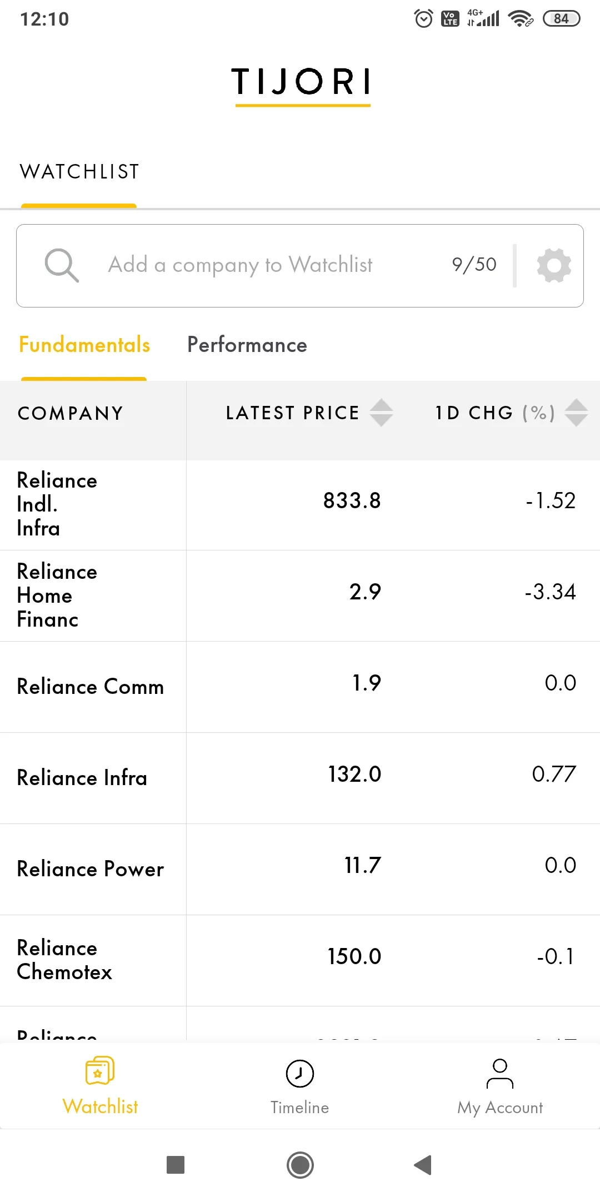600x1201 pixels.
Task: Open Reliance Chemotex listing
Action: [64, 960]
